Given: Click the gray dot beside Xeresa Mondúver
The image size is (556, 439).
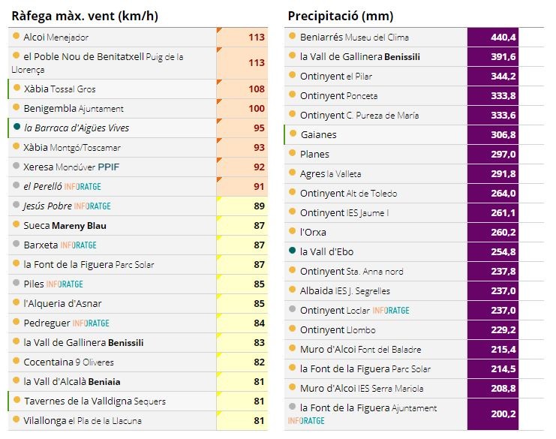Looking at the screenshot, I should click(x=16, y=166).
